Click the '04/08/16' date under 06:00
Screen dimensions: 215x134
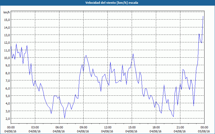(59, 131)
